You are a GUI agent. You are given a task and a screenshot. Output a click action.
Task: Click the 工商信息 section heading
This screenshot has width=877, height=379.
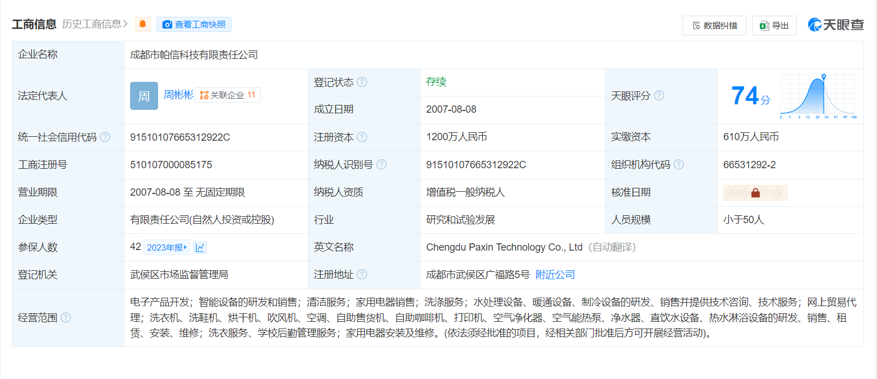pyautogui.click(x=34, y=24)
